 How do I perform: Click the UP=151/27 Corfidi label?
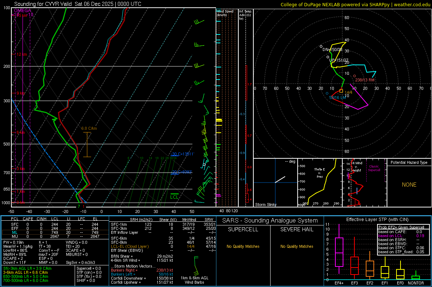coord(339,60)
